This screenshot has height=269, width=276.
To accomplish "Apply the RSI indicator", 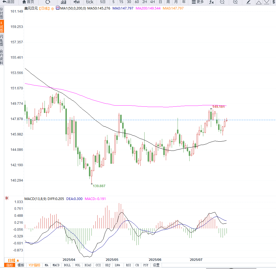I will [129, 265].
